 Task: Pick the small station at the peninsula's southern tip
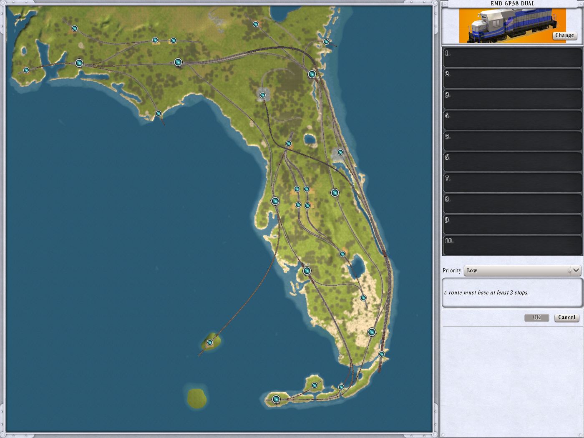(341, 387)
